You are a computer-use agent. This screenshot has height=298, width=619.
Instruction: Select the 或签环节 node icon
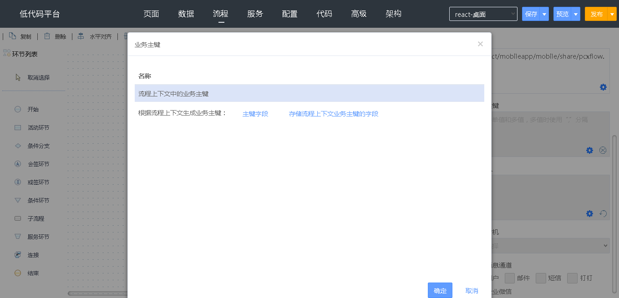pyautogui.click(x=18, y=182)
